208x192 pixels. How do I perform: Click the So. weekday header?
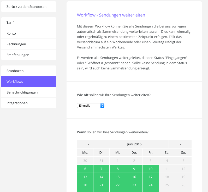click(183, 153)
